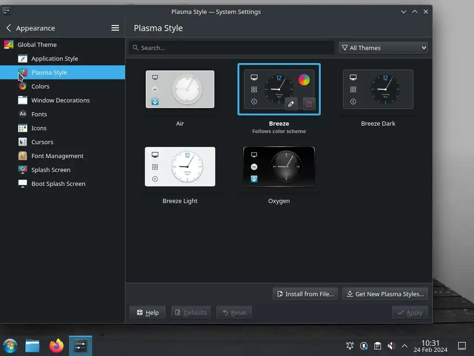Open the application launcher in the taskbar
The height and width of the screenshot is (356, 474).
pyautogui.click(x=10, y=346)
